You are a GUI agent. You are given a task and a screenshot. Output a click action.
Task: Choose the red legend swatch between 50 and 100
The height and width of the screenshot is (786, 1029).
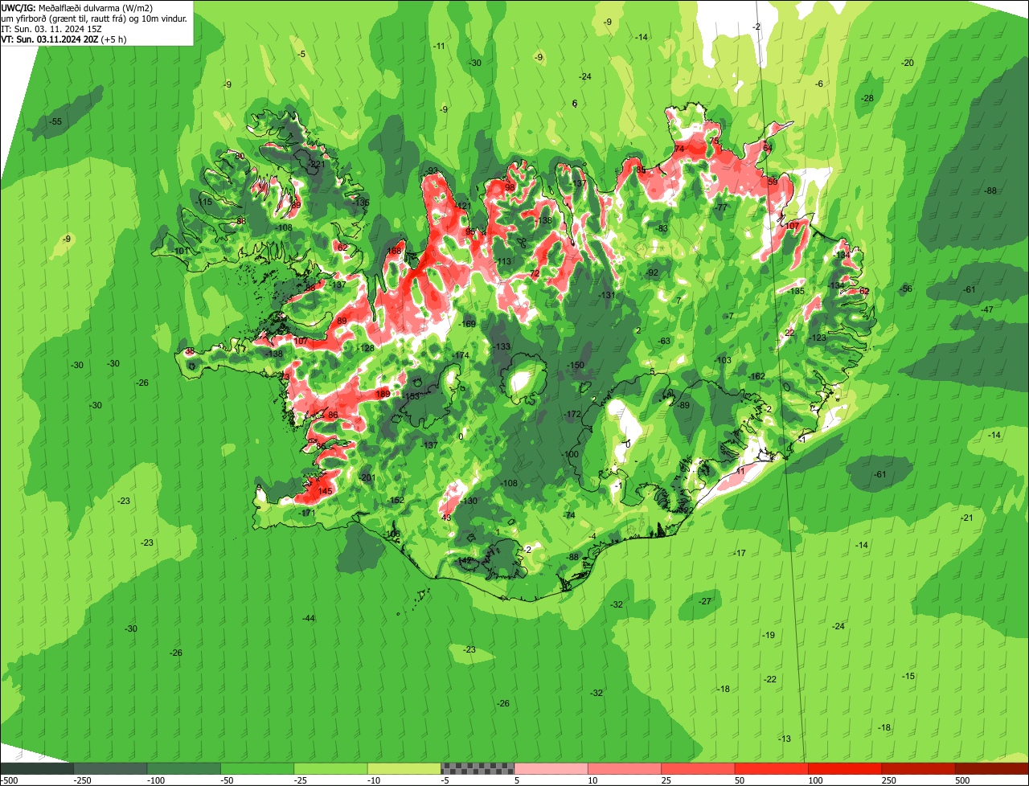point(772,768)
